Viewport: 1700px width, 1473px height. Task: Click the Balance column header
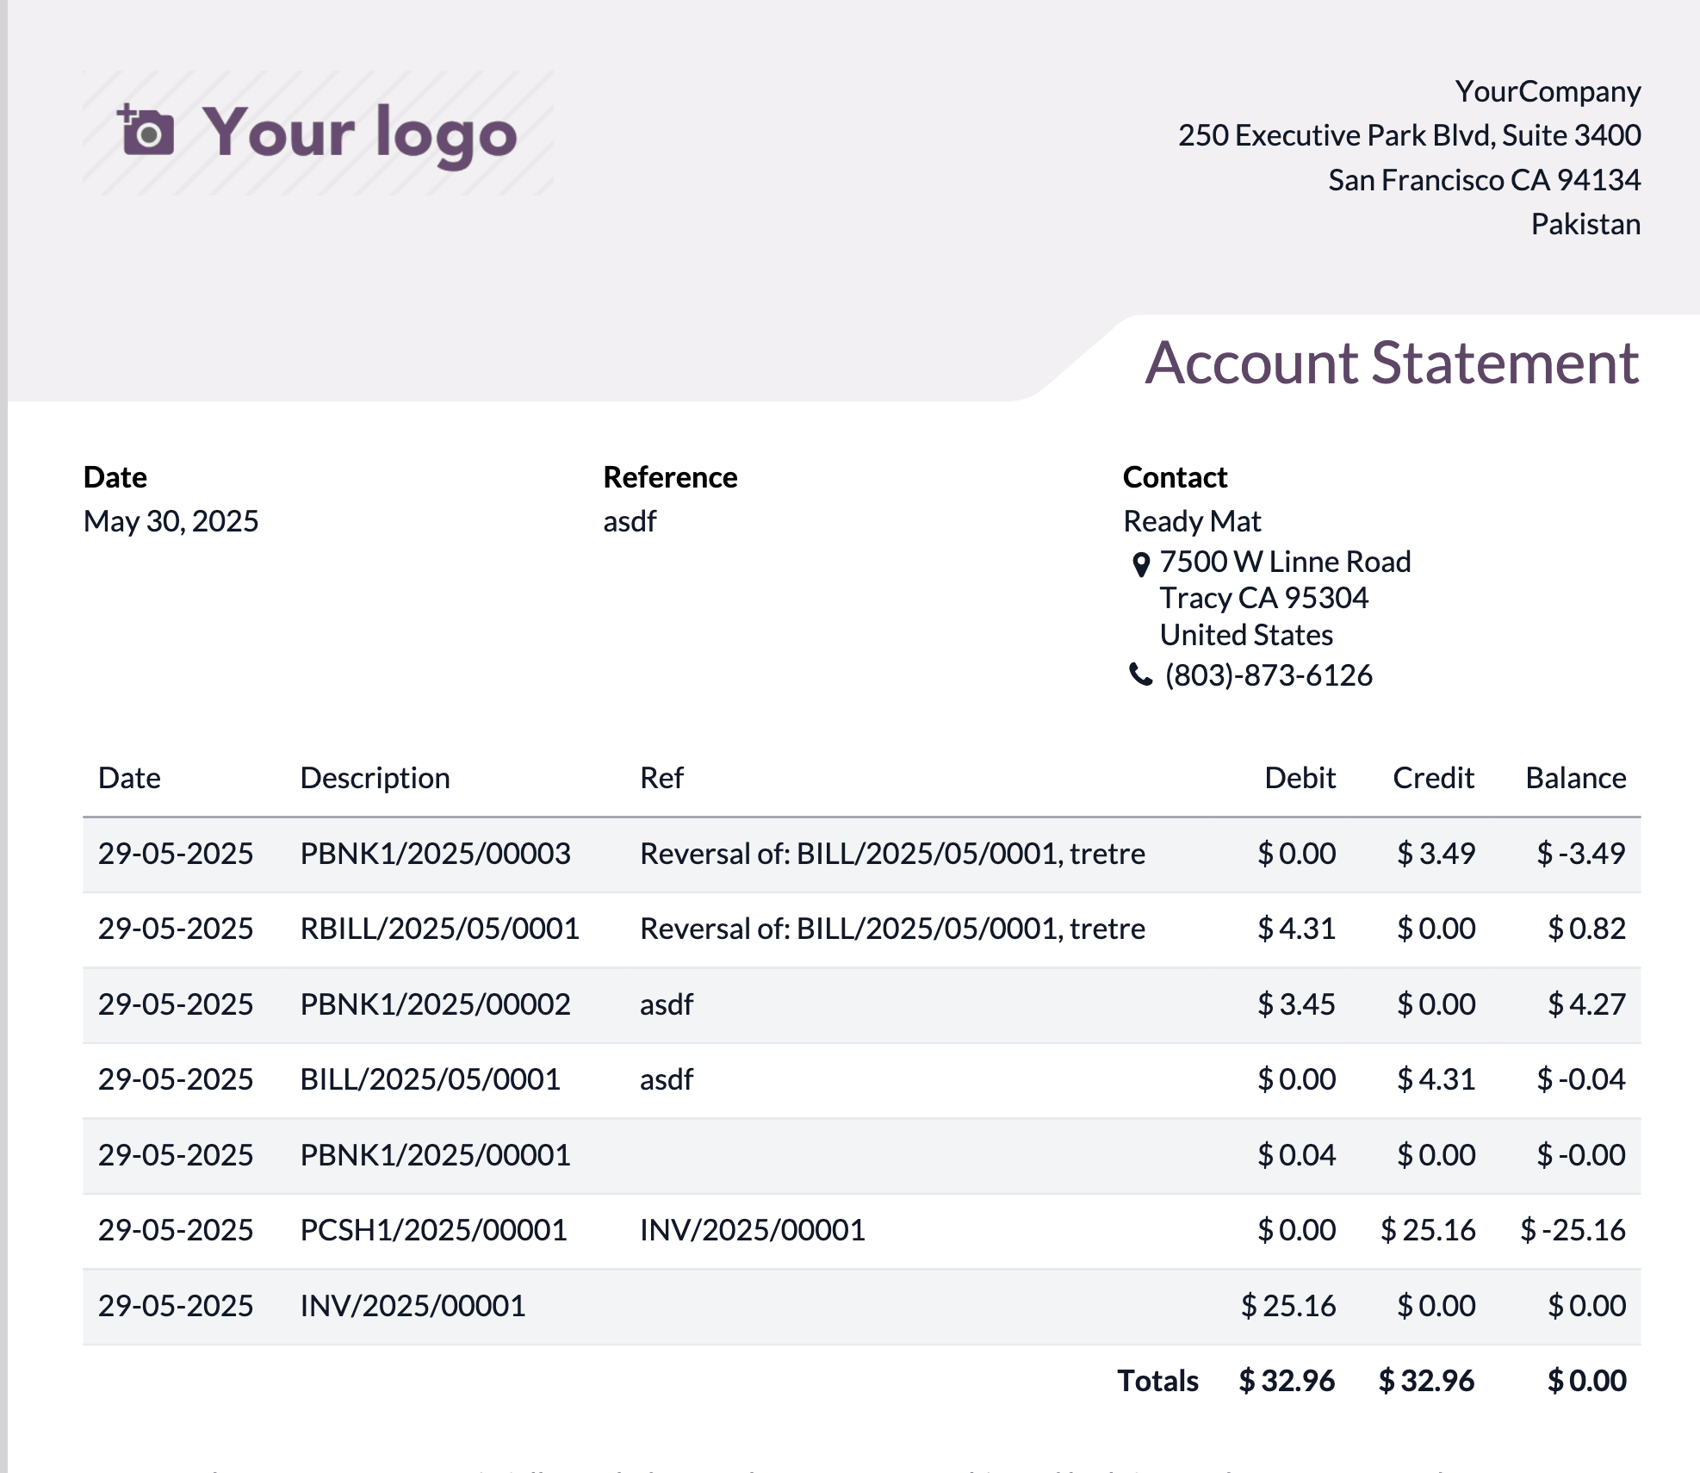tap(1575, 778)
